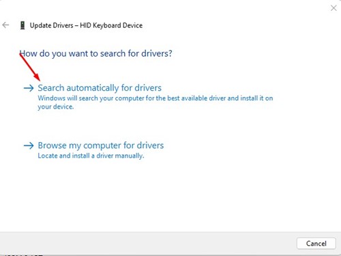Click the gray footer bar left of Cancel
The image size is (341, 256).
click(148, 244)
